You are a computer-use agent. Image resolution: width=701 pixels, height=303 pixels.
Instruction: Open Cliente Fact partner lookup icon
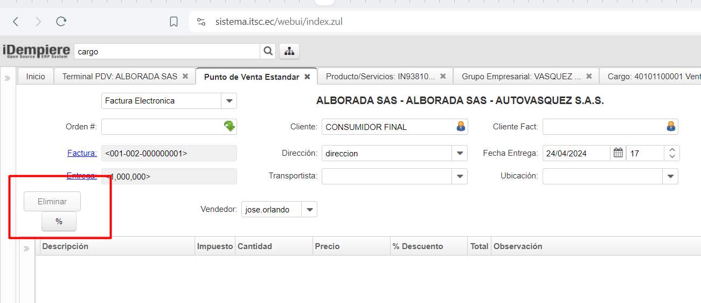pos(670,127)
